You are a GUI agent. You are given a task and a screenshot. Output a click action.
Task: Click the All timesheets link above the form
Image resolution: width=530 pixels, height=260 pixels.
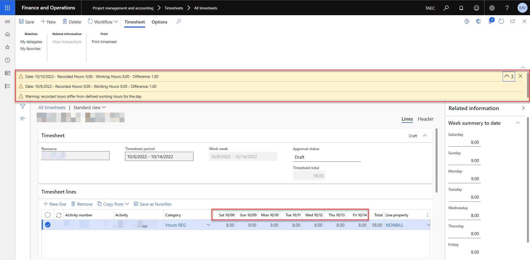52,107
